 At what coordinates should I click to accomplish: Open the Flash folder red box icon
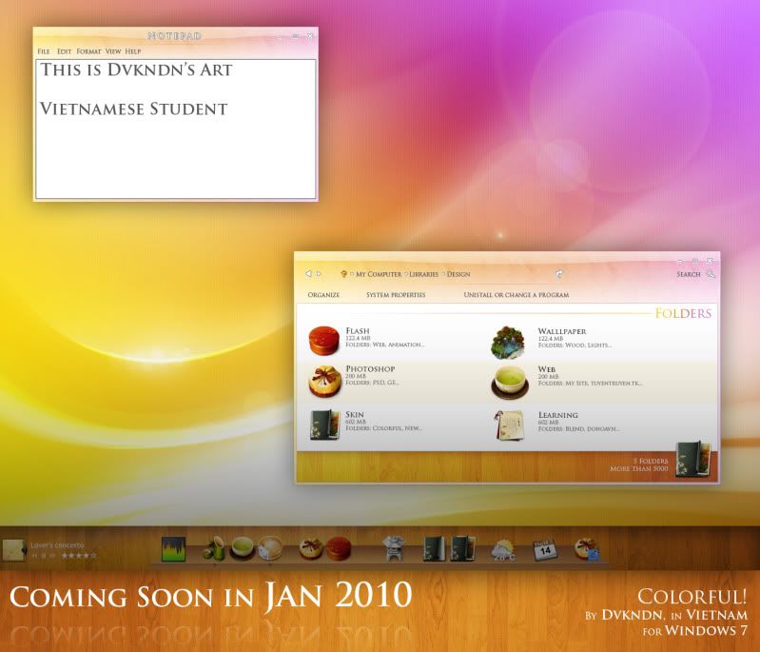coord(323,340)
